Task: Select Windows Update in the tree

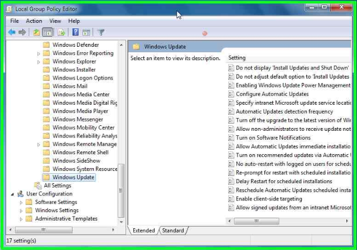Action: pos(73,177)
